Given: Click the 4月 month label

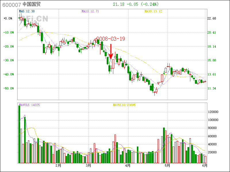Looking at the screenshot, I should pos(128,165).
